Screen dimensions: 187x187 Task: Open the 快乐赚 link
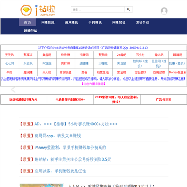point(65,55)
